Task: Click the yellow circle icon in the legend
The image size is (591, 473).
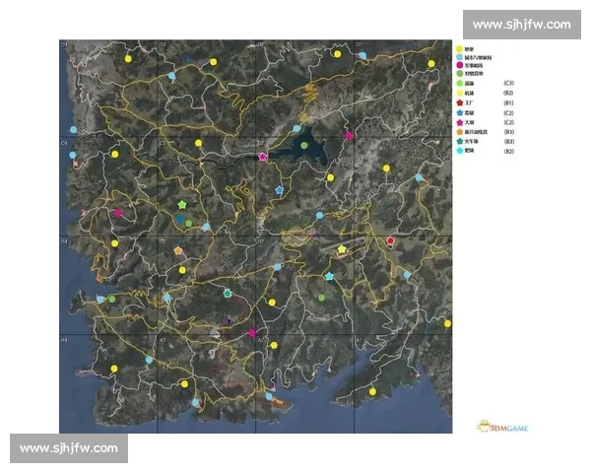Action: (x=459, y=49)
